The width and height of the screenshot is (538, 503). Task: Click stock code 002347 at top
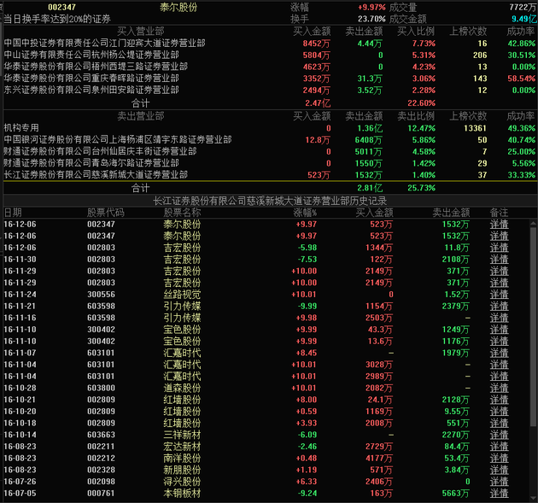(x=61, y=7)
